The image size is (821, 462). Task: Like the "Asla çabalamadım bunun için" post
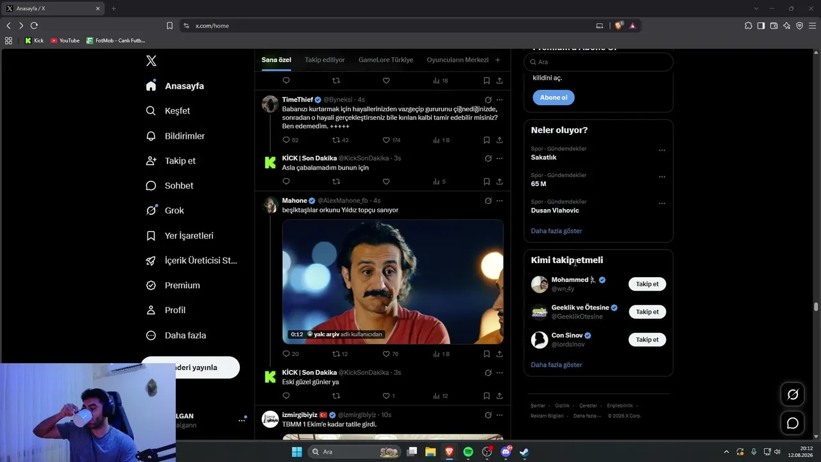(x=386, y=182)
